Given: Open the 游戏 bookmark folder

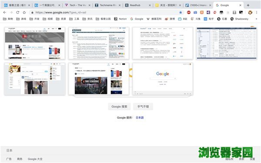Looking at the screenshot, I should pos(21,19).
